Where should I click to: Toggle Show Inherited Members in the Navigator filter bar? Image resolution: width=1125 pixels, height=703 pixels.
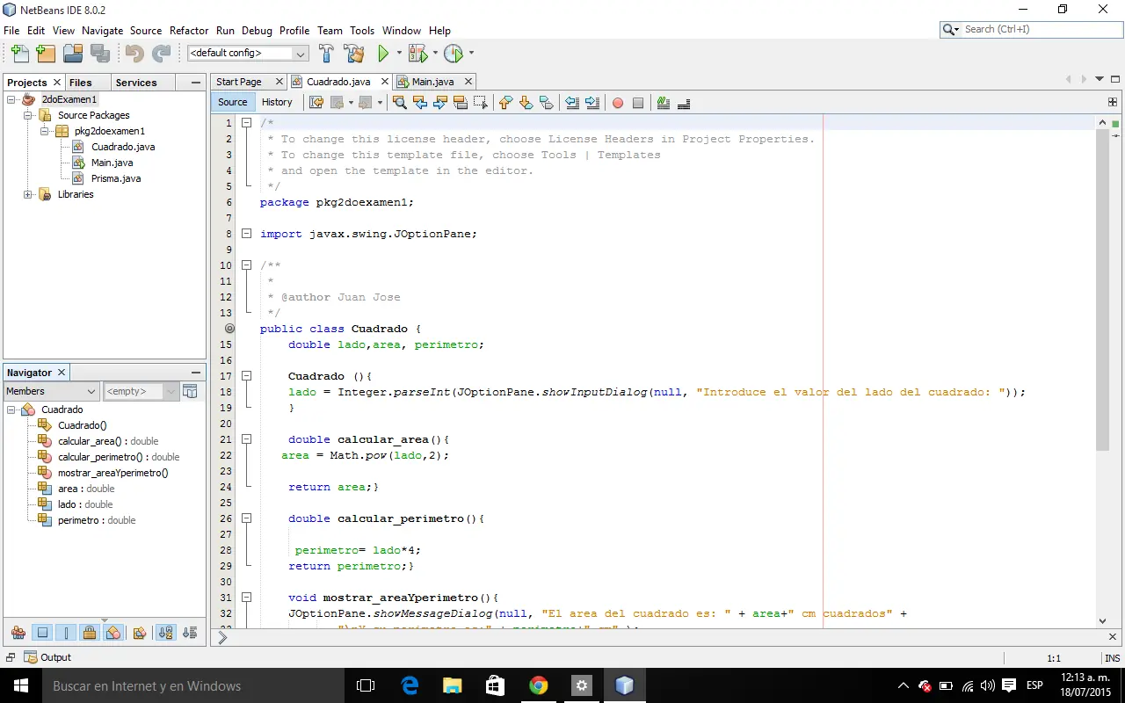coord(18,632)
